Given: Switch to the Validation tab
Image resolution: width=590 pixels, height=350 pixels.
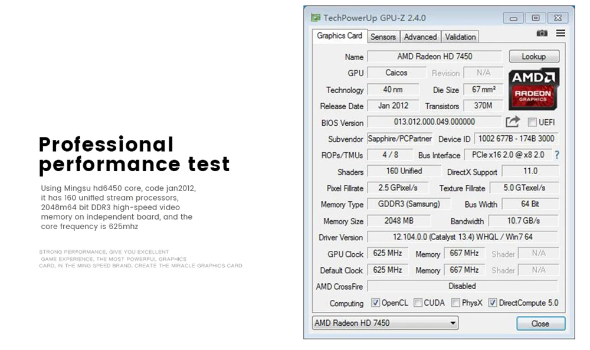Looking at the screenshot, I should pyautogui.click(x=460, y=37).
